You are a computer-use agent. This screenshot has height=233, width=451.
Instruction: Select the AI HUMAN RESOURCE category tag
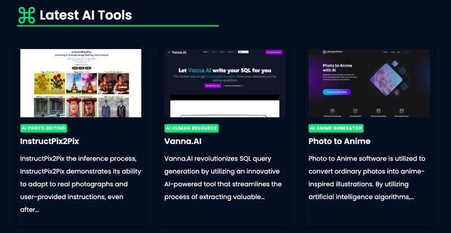tap(191, 128)
